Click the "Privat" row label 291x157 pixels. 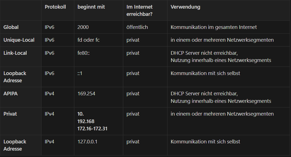[x=10, y=114]
